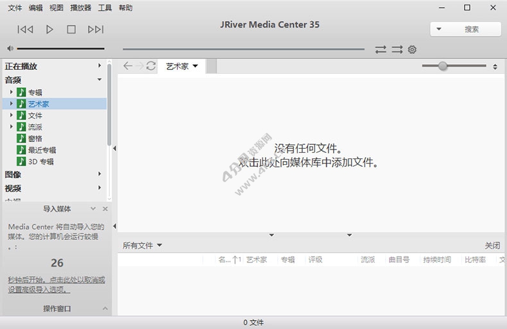This screenshot has height=329, width=507.
Task: Sort by 流派 column header
Action: tap(368, 260)
